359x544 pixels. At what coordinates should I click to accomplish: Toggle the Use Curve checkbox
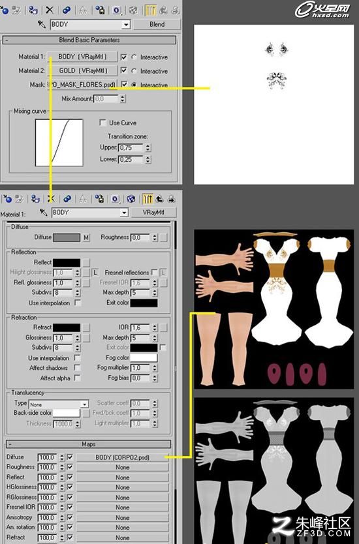102,123
